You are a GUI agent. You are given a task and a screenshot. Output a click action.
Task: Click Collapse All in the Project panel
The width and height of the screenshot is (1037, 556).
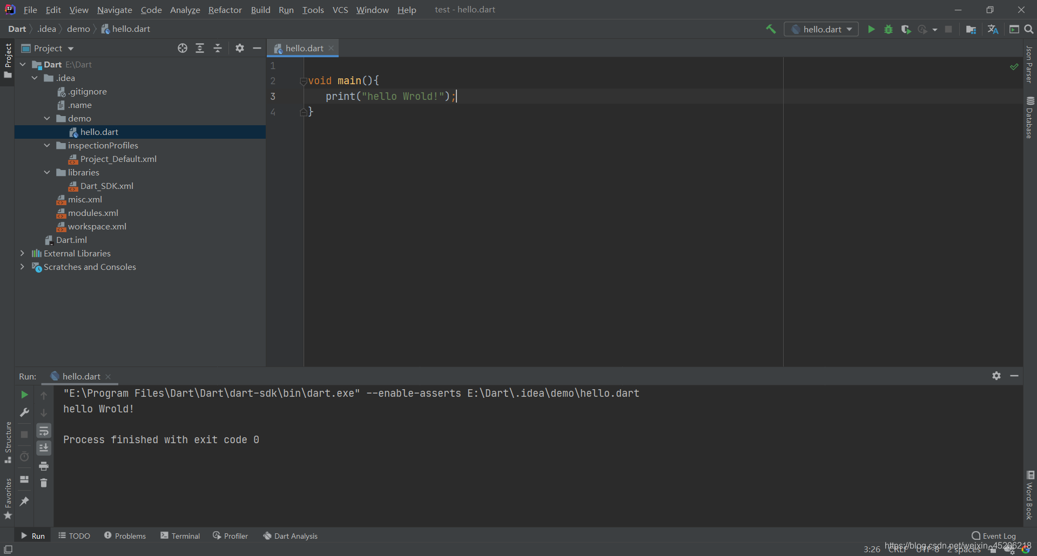tap(218, 48)
